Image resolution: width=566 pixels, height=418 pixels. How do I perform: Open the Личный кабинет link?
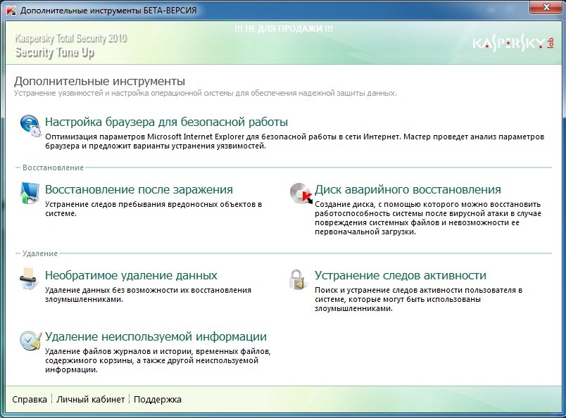pyautogui.click(x=90, y=400)
